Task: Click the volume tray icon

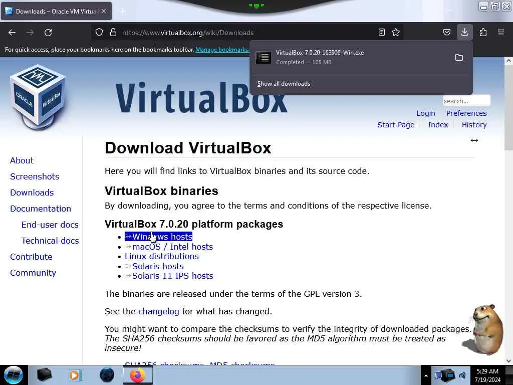Action: [462, 375]
